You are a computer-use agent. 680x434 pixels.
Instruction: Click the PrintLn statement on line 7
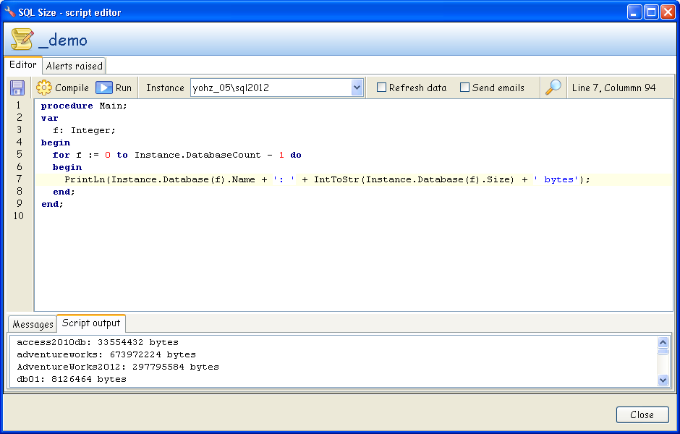328,179
